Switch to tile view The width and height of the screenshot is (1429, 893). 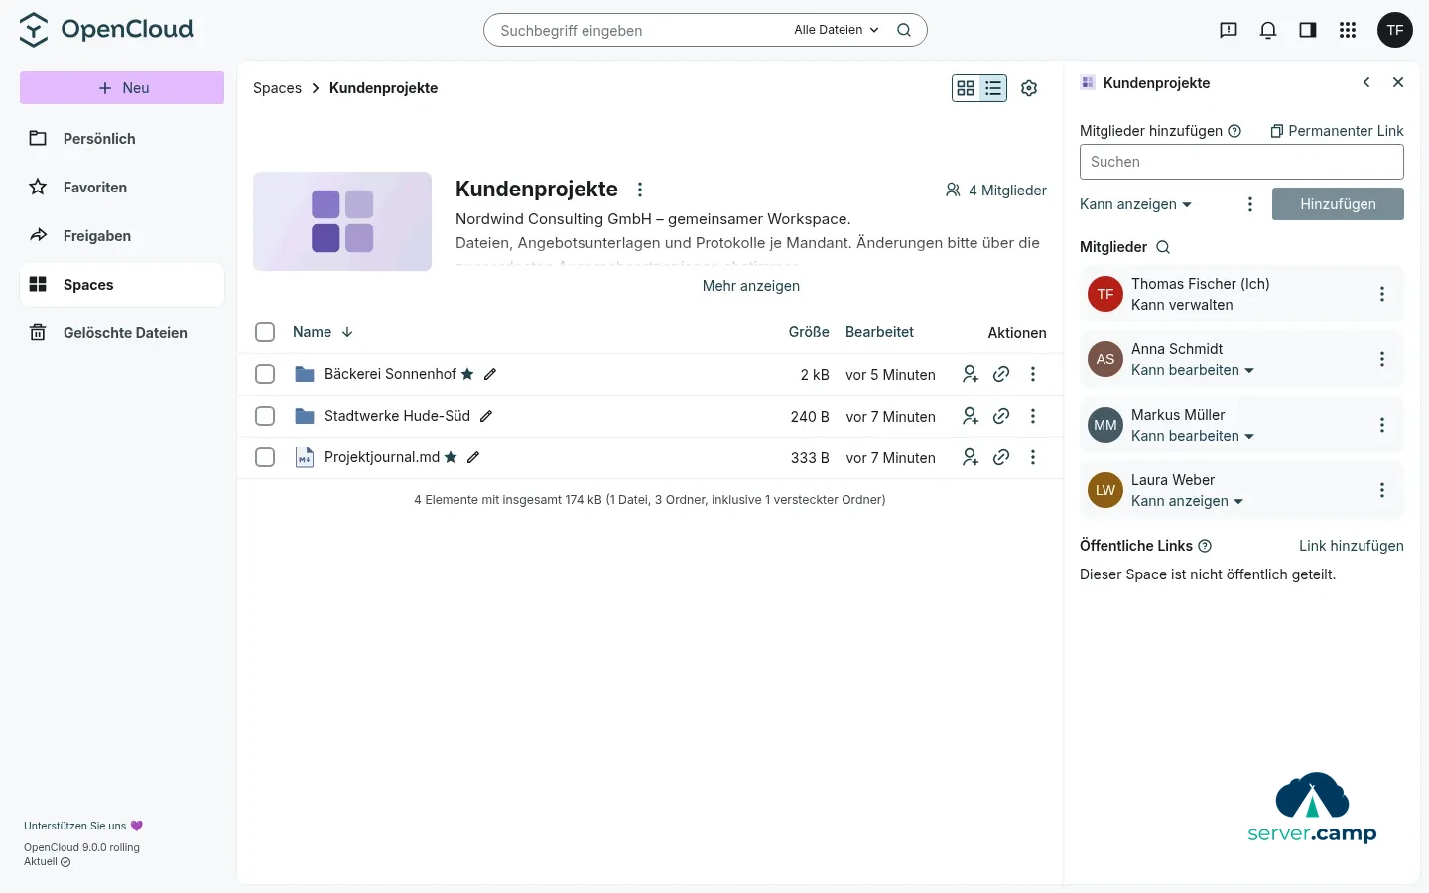coord(966,88)
